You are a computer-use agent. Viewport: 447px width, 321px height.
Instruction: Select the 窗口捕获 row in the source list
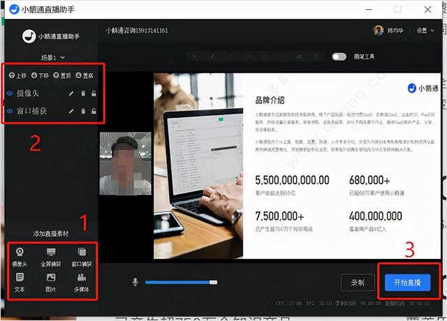coord(51,111)
